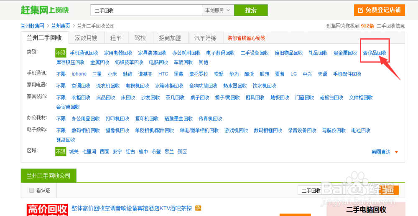
Task: Open the 租车 tab
Action: click(x=116, y=38)
